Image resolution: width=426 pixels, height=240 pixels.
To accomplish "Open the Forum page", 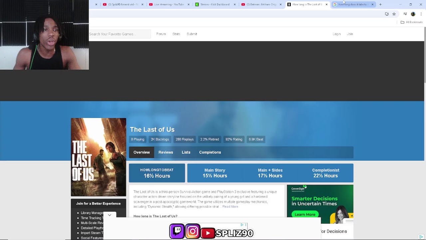I will (161, 34).
